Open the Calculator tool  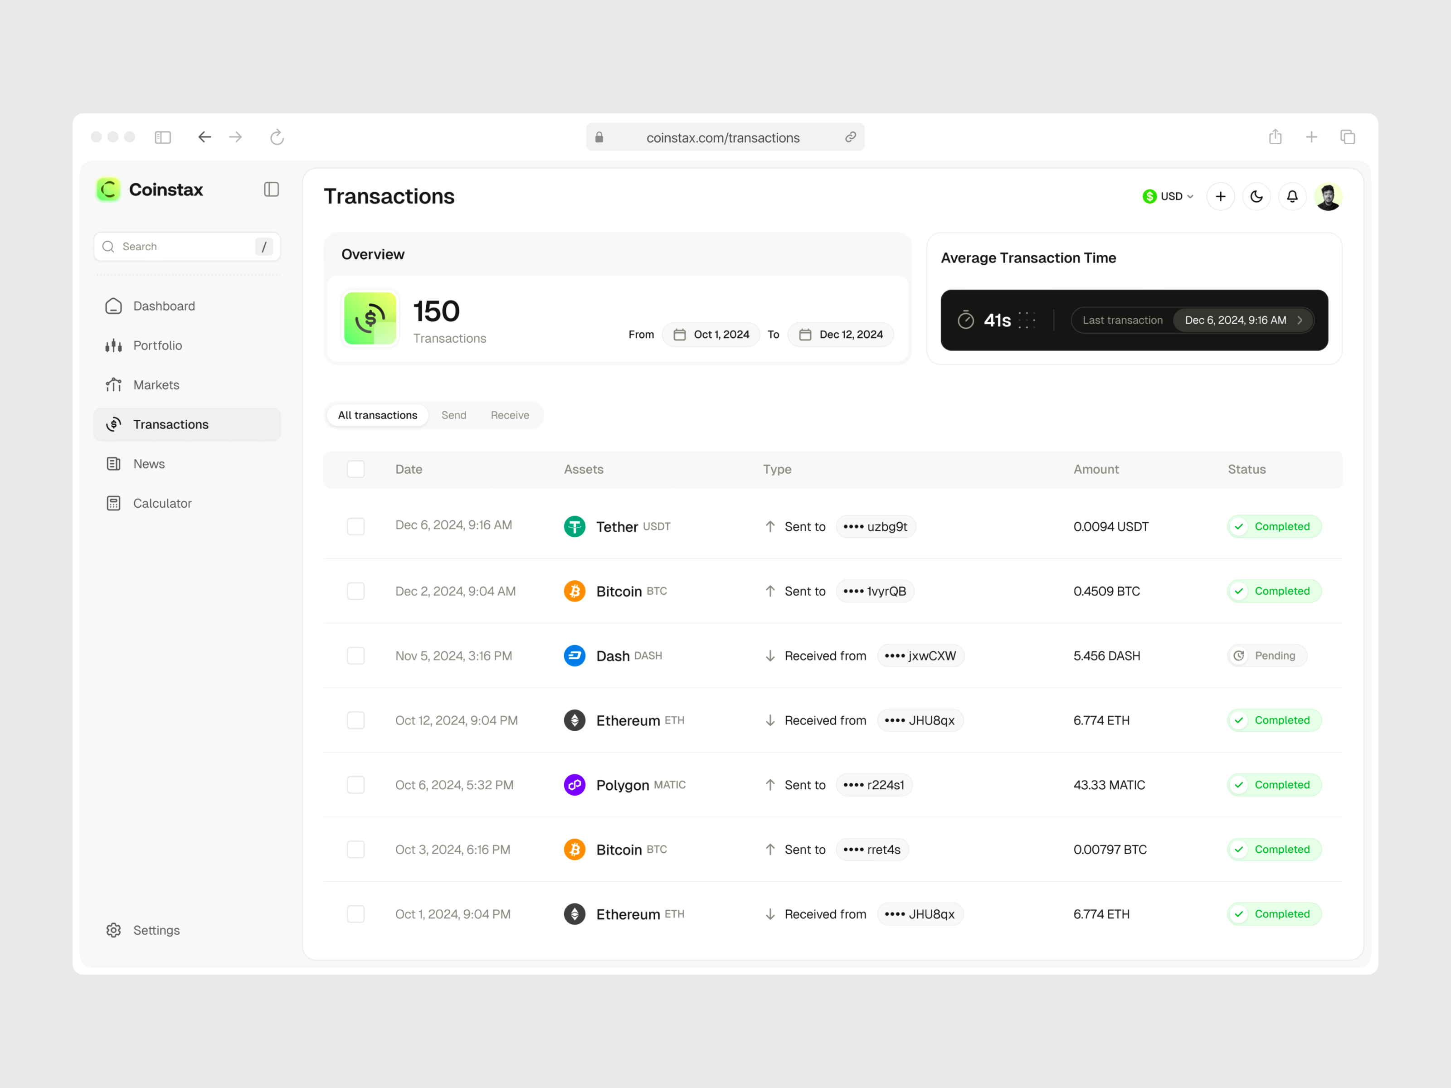click(x=161, y=502)
